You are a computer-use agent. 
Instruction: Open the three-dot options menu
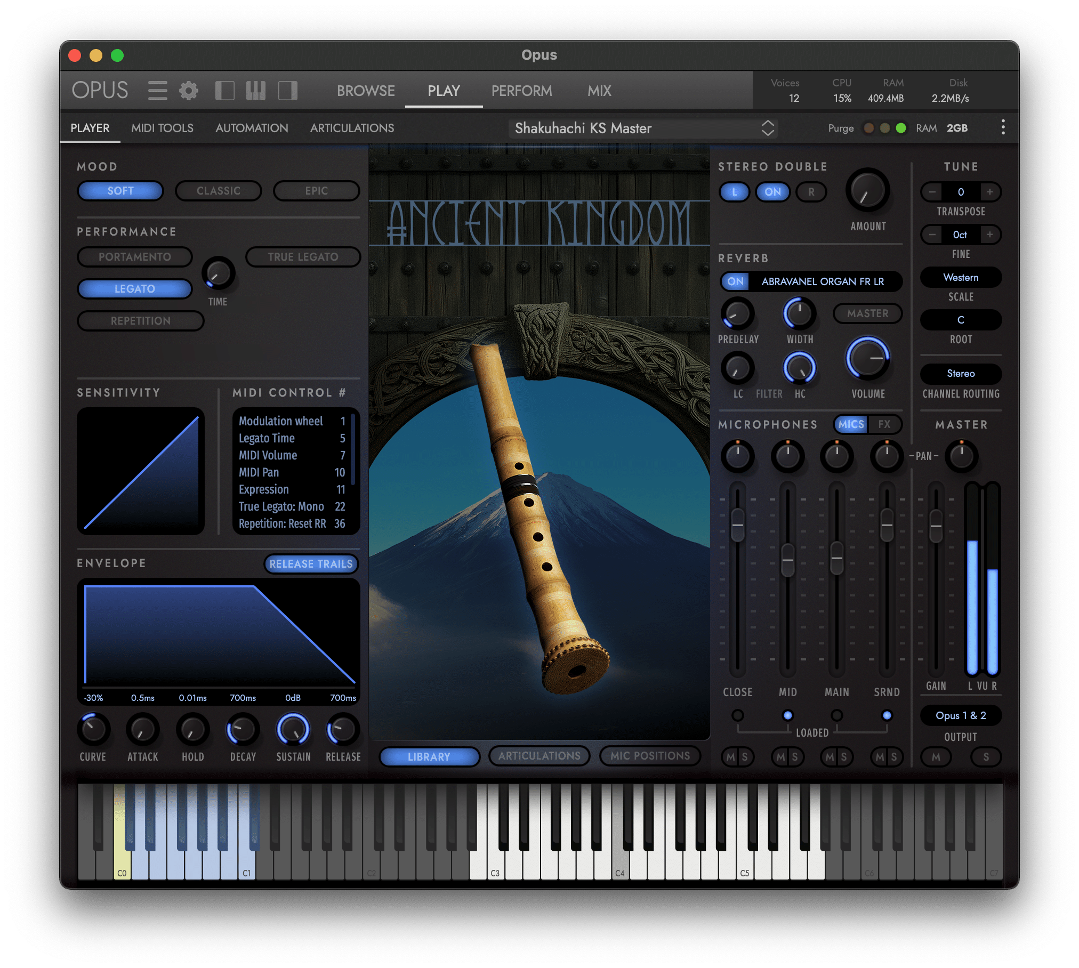[1003, 127]
